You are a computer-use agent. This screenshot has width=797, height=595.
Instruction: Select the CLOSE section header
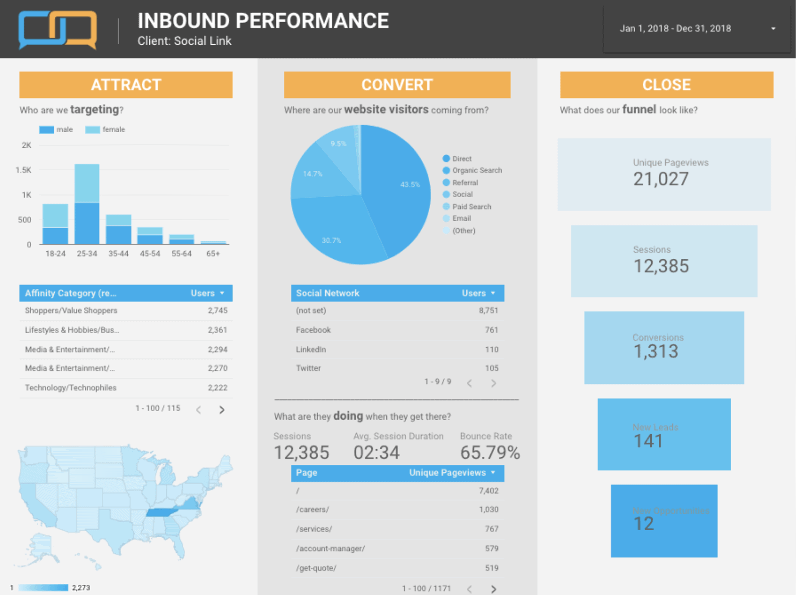point(666,84)
